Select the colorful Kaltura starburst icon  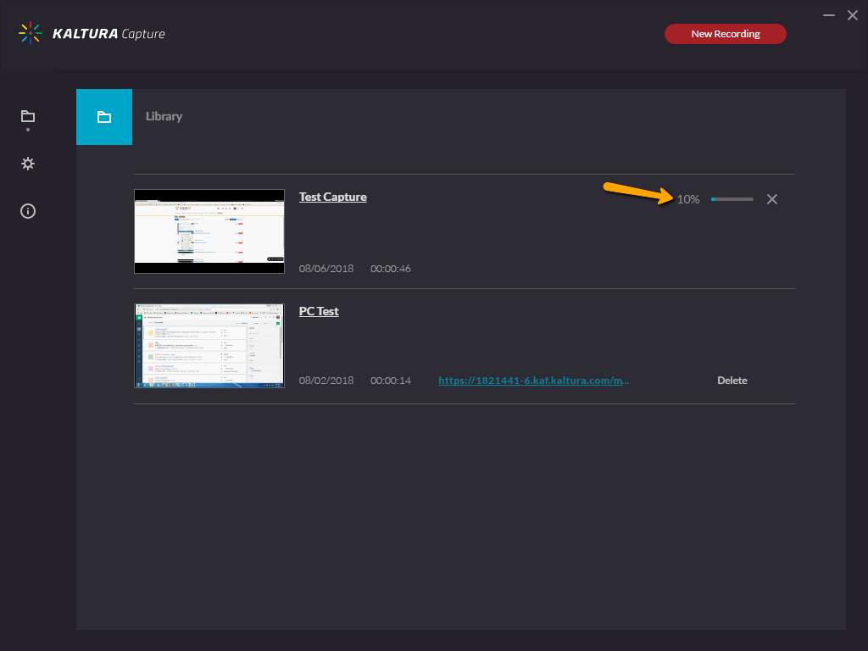click(30, 33)
